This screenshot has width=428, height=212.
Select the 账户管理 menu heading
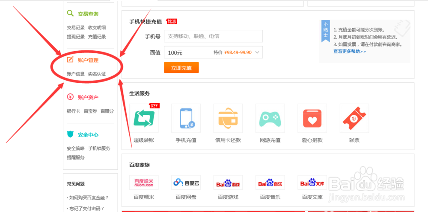88,60
